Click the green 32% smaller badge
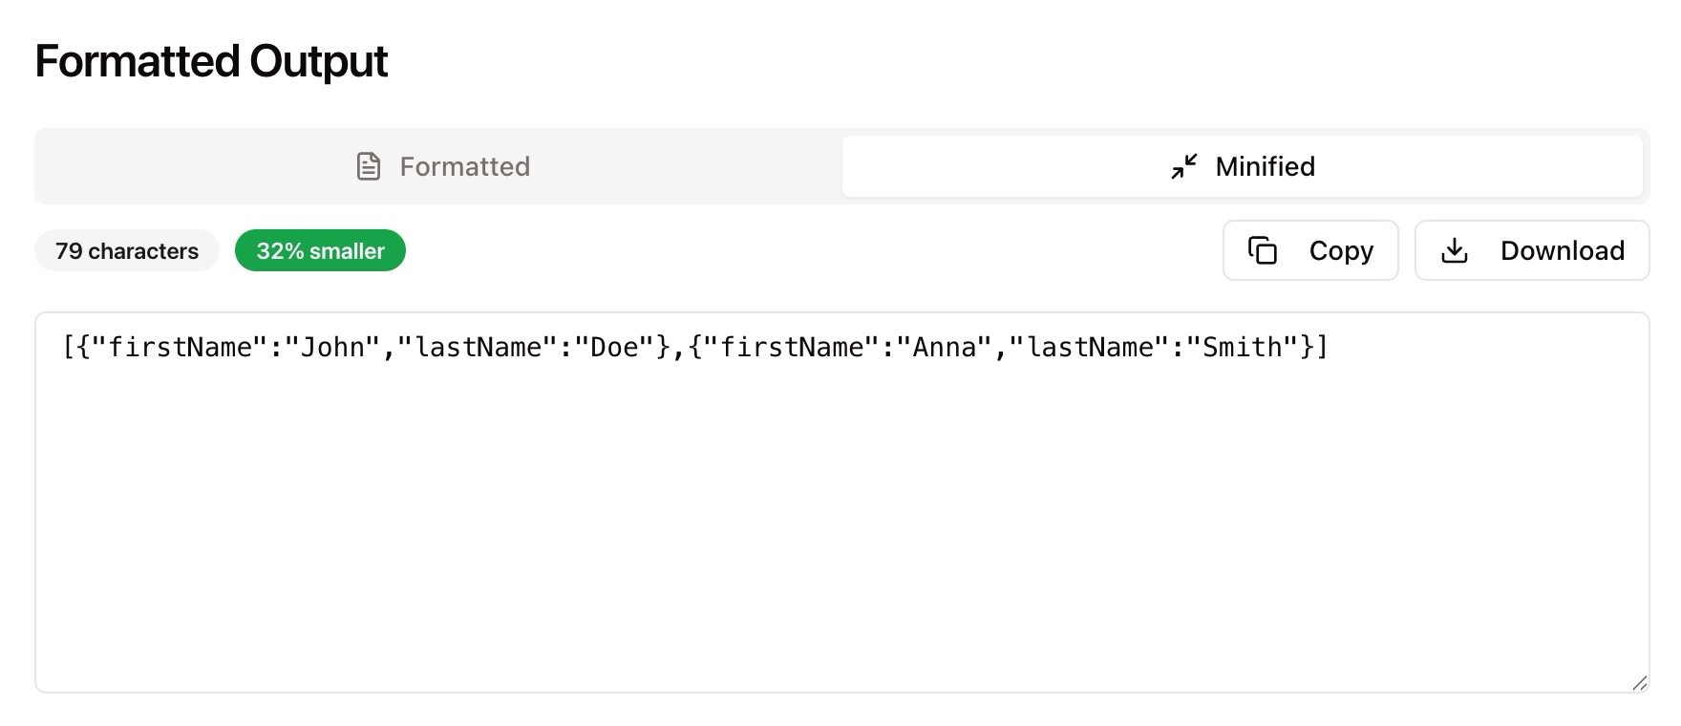Screen dimensions: 1681x726 [319, 250]
